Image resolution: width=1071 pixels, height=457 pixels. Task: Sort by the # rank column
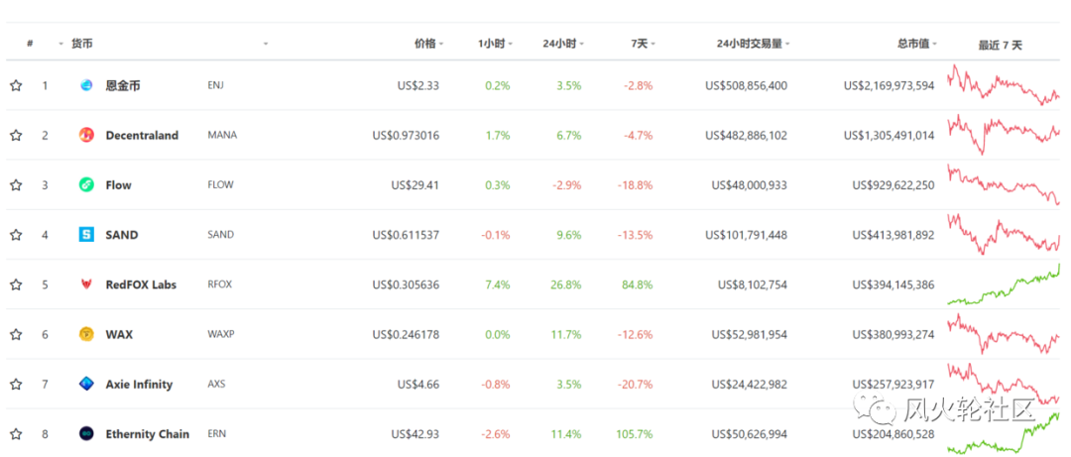[x=30, y=44]
